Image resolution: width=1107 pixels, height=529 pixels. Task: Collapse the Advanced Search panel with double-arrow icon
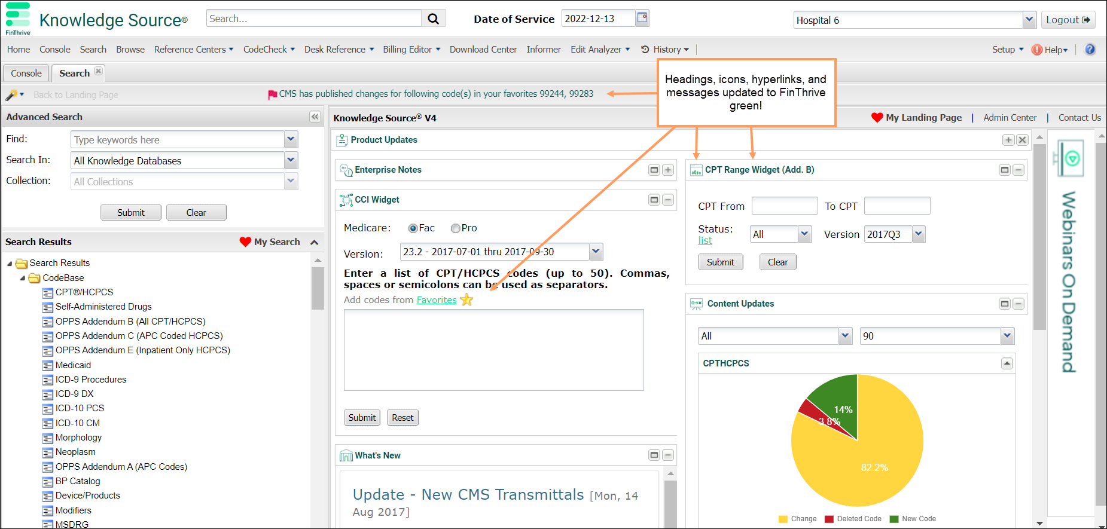coord(315,117)
